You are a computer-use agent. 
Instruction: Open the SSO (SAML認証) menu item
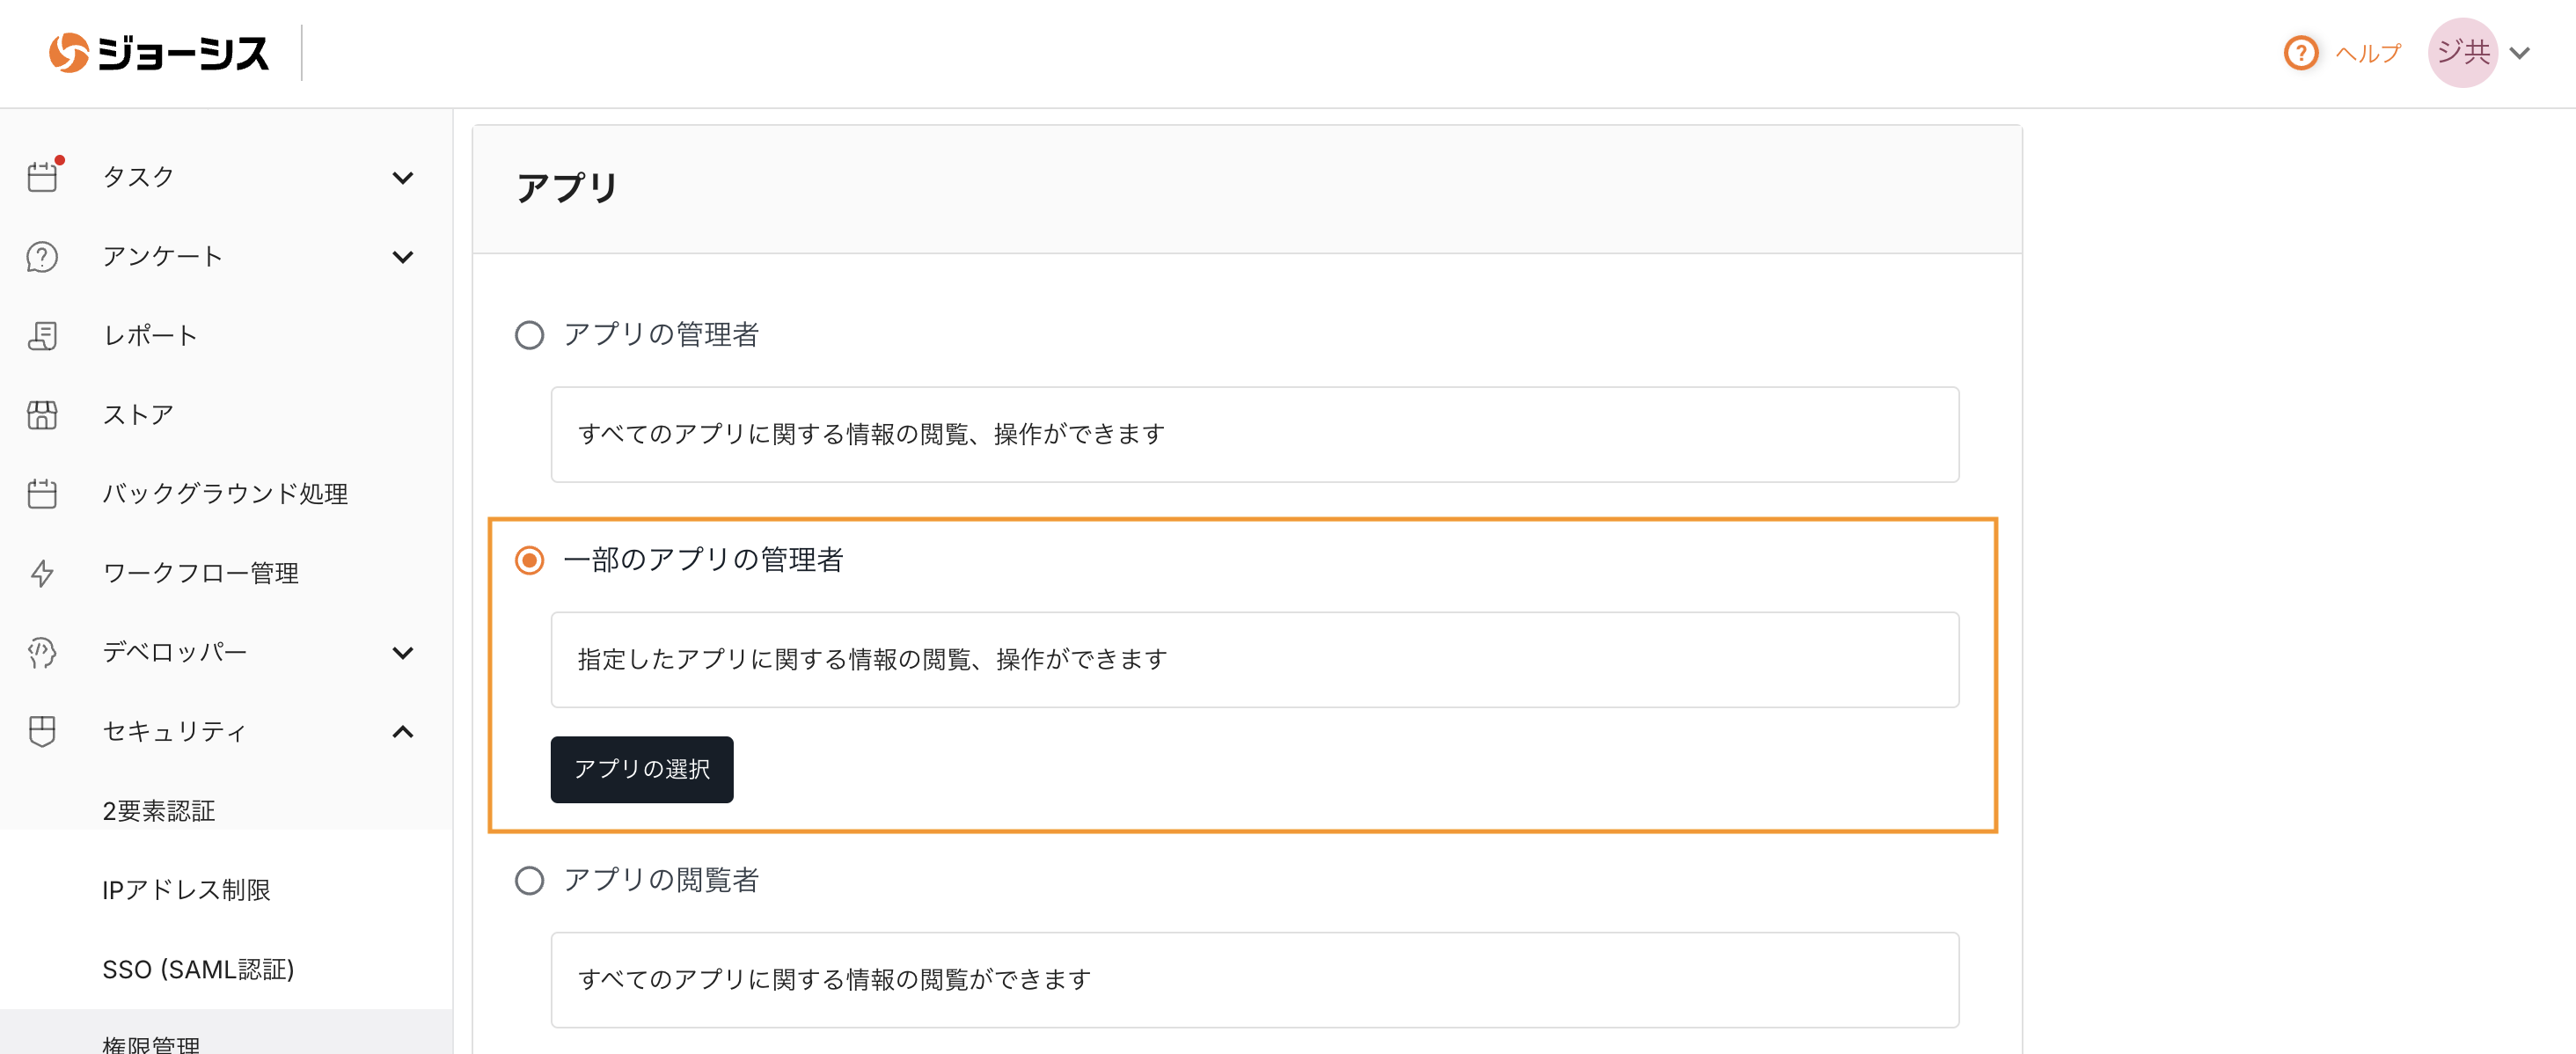pos(198,969)
